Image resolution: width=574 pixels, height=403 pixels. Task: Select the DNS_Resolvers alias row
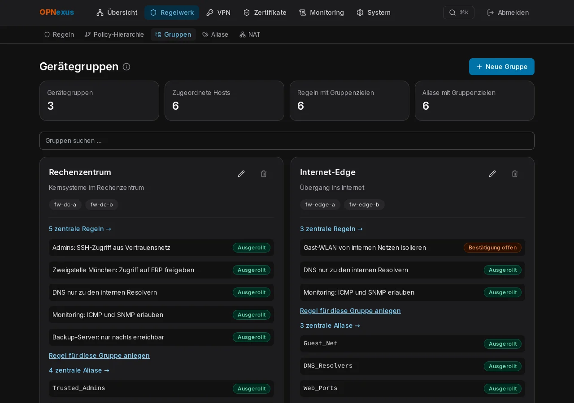tap(413, 366)
